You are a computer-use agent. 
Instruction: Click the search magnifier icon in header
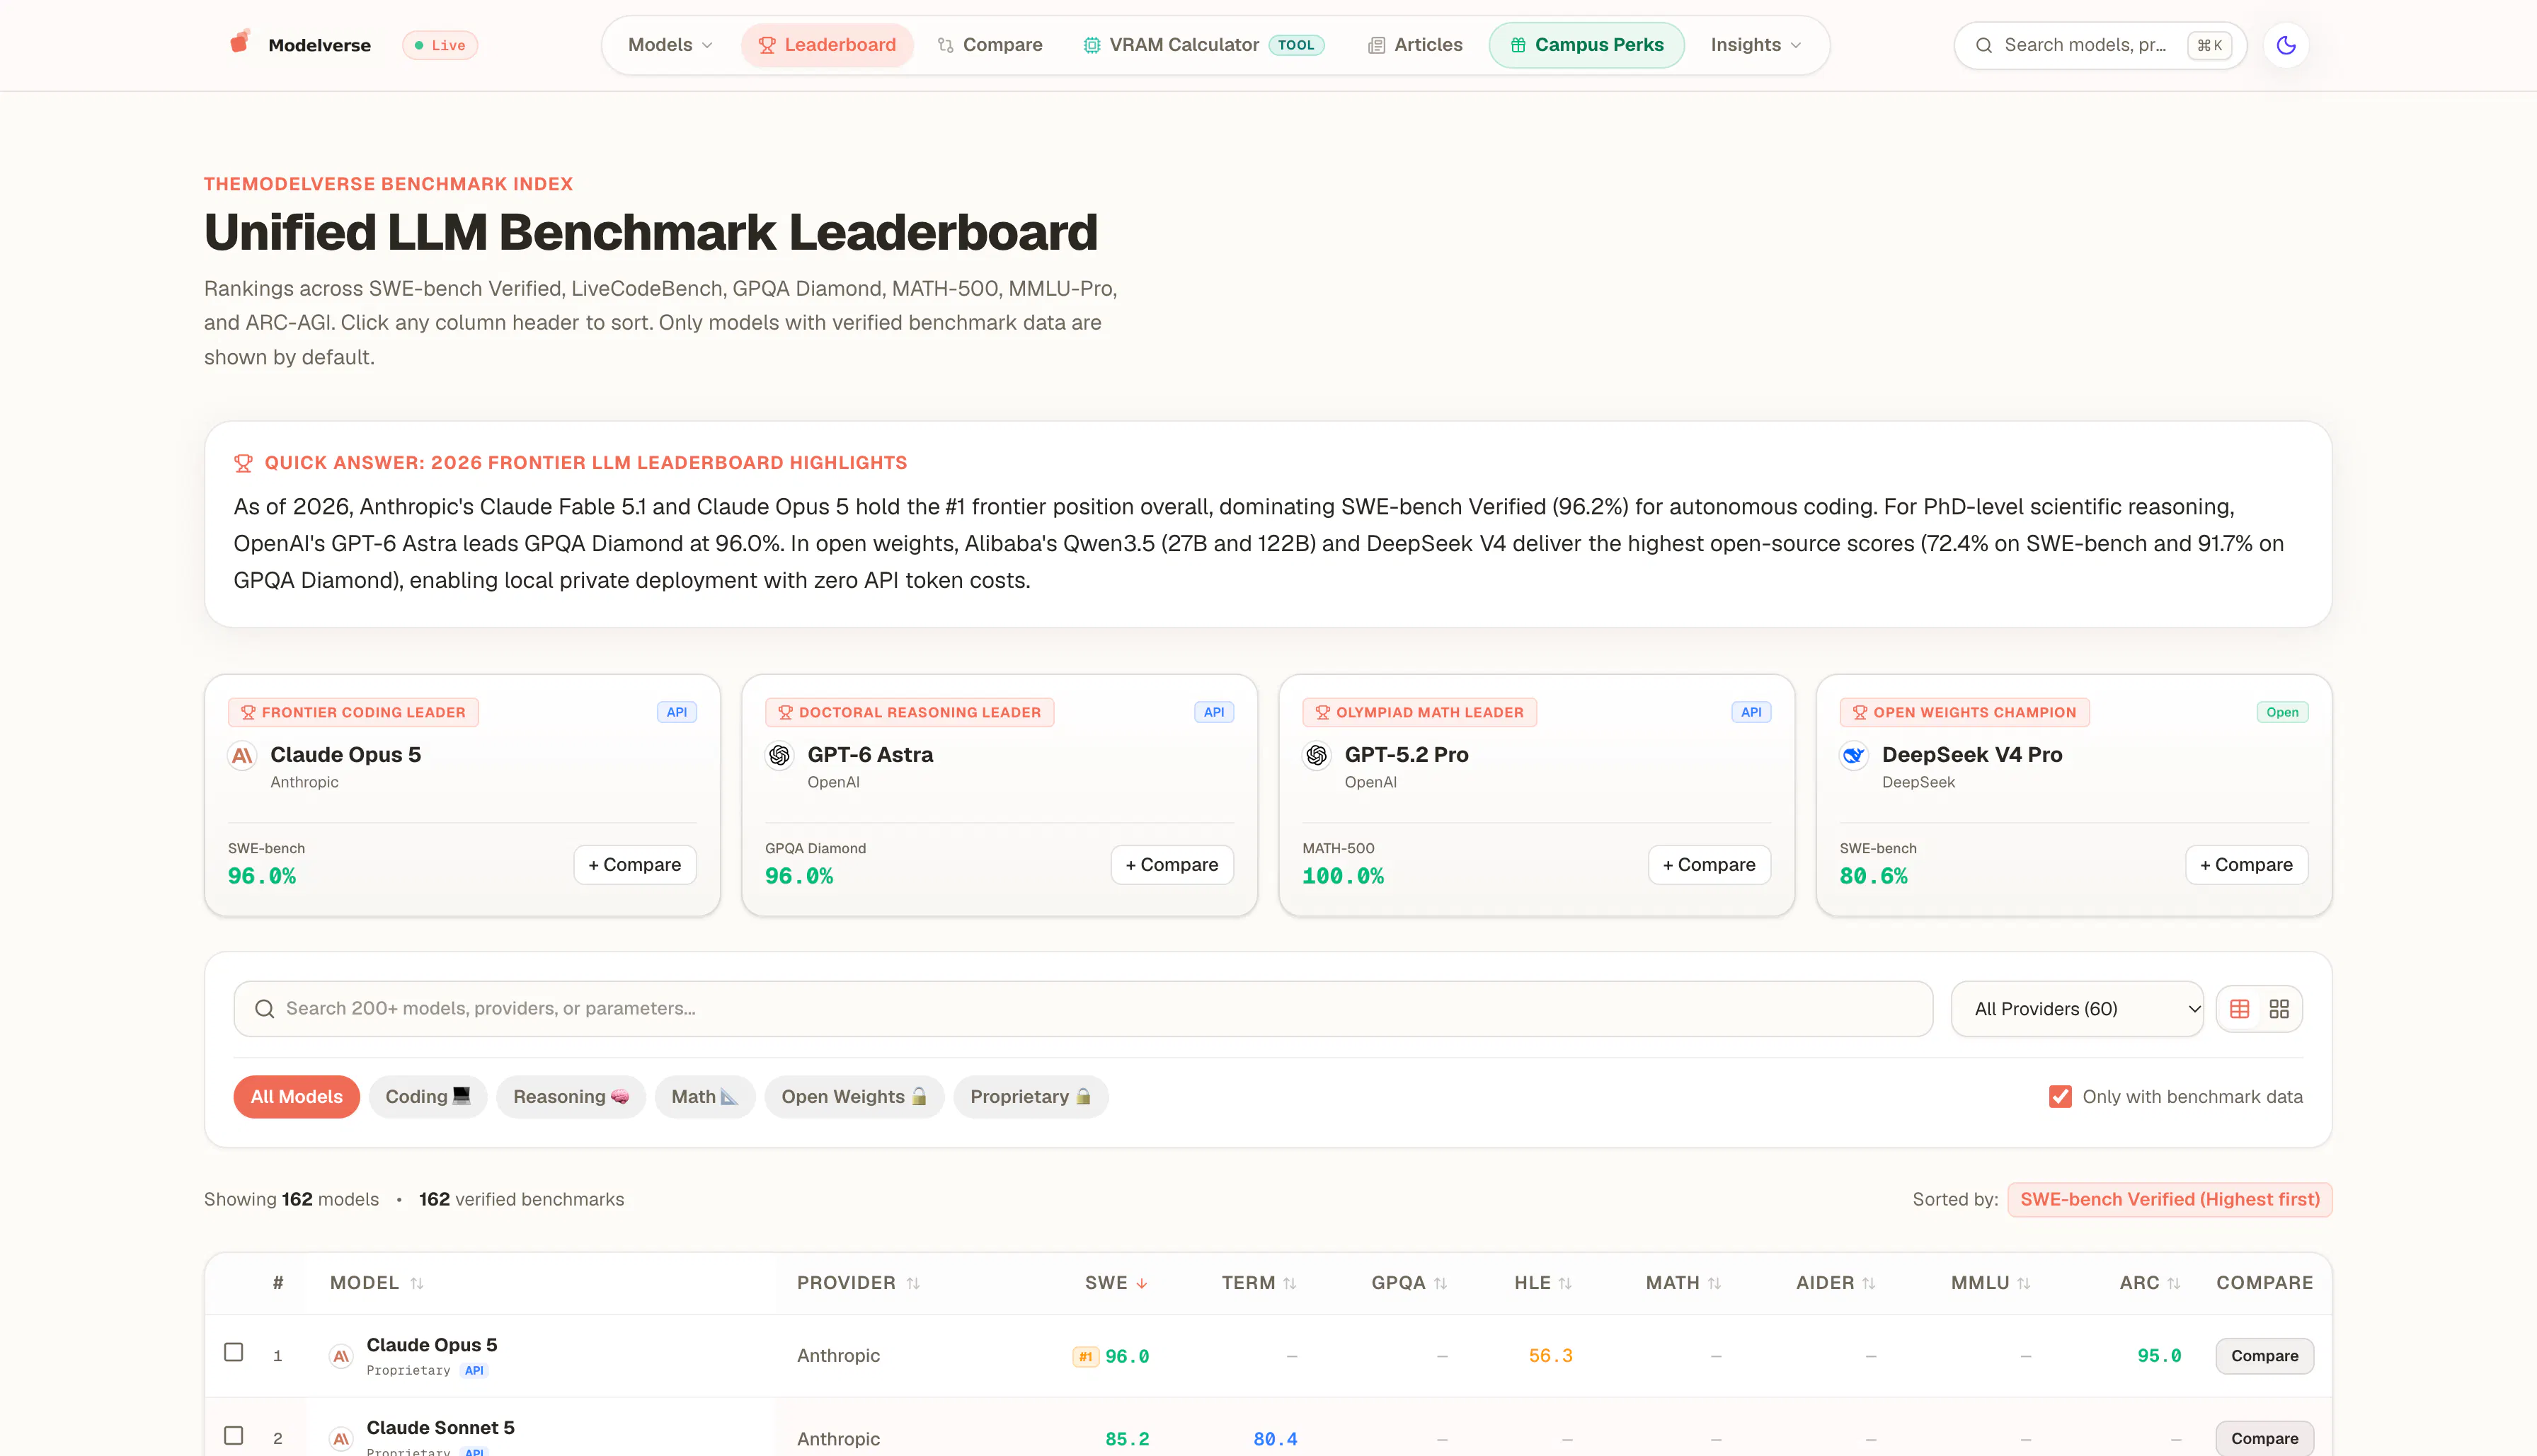[x=1983, y=45]
